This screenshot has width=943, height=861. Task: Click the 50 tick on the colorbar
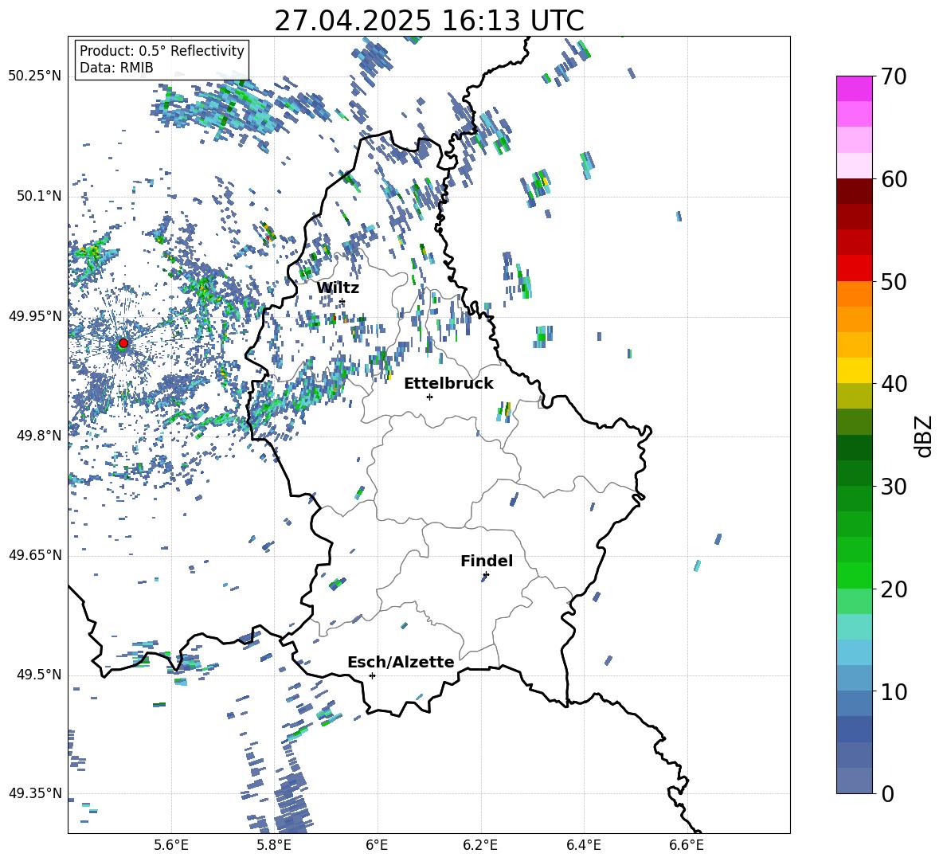pos(894,281)
